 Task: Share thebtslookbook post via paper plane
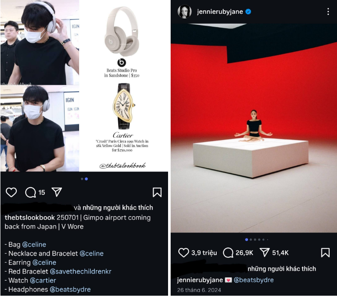tap(57, 192)
